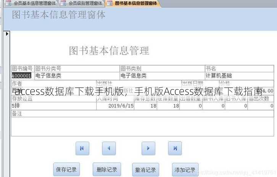
Task: Click the 出借数量 field showing 0
Action: [191, 106]
